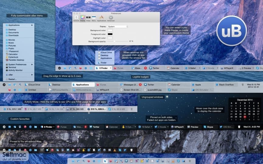Click the '510 %, 626.5...' activity entry

tap(96, 109)
